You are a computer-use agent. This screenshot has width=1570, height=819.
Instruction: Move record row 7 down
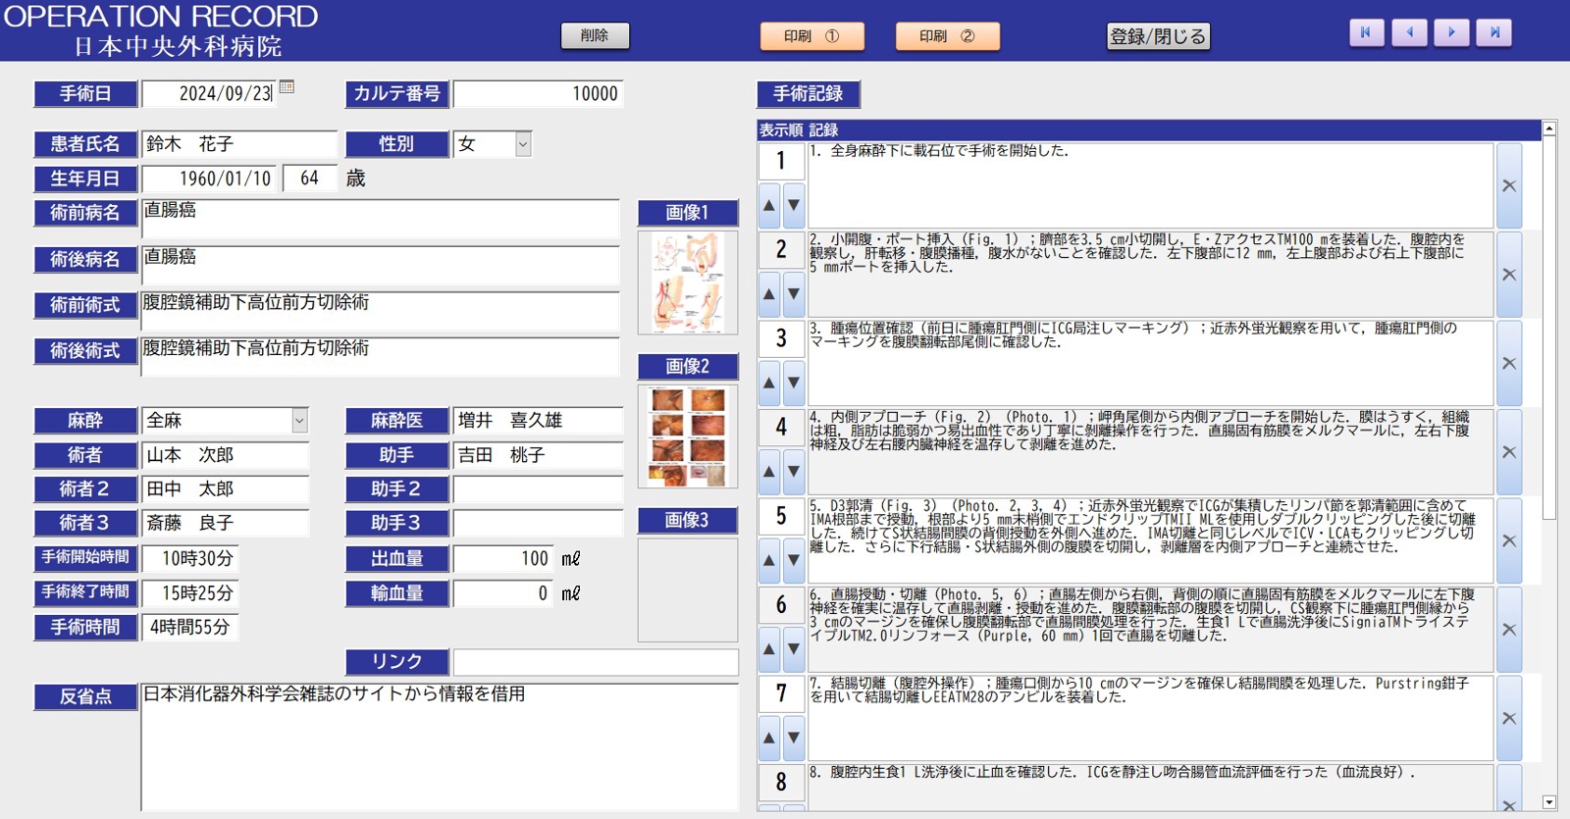(794, 738)
